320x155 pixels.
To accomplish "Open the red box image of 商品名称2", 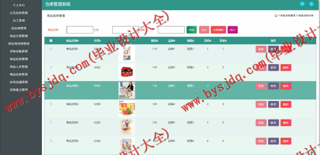I will pyautogui.click(x=127, y=72).
